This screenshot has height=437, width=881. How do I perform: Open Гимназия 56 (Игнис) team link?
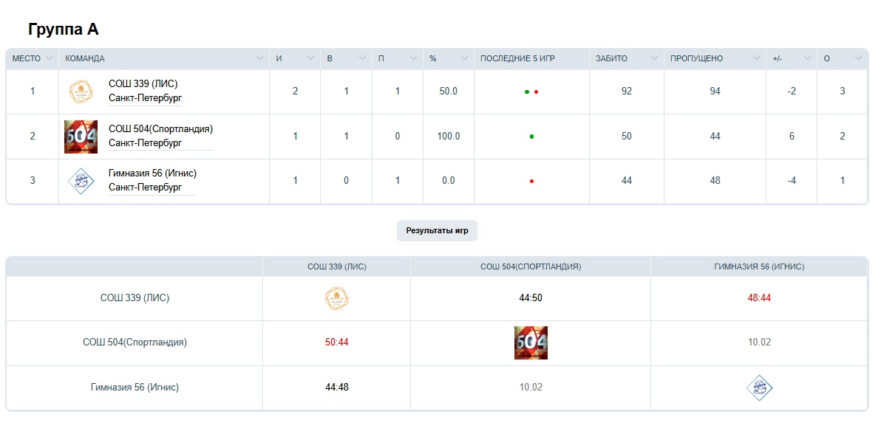point(152,173)
